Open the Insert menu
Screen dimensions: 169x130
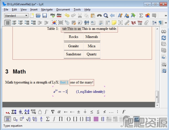tap(34, 10)
